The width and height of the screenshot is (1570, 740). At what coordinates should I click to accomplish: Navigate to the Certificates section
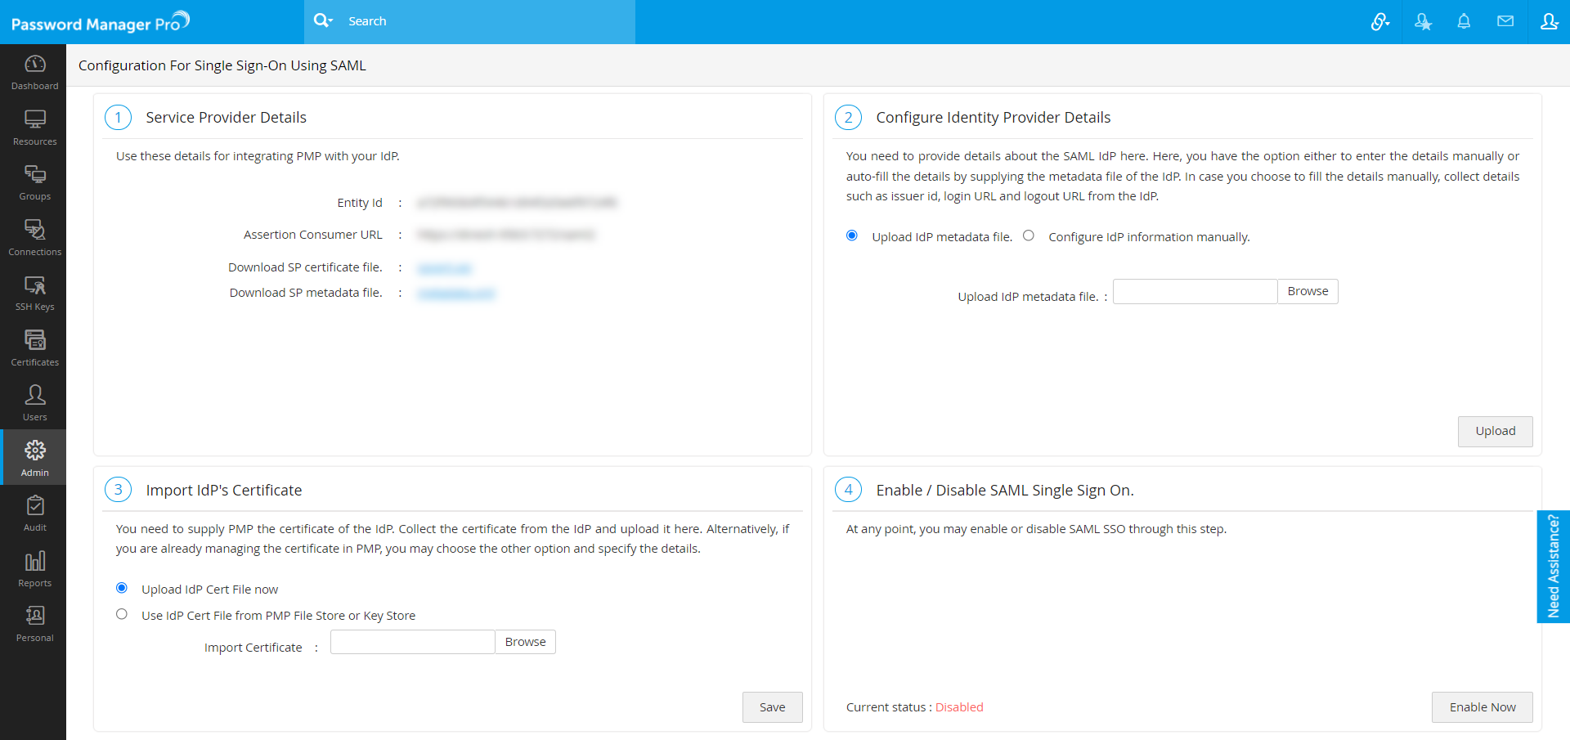coord(34,348)
